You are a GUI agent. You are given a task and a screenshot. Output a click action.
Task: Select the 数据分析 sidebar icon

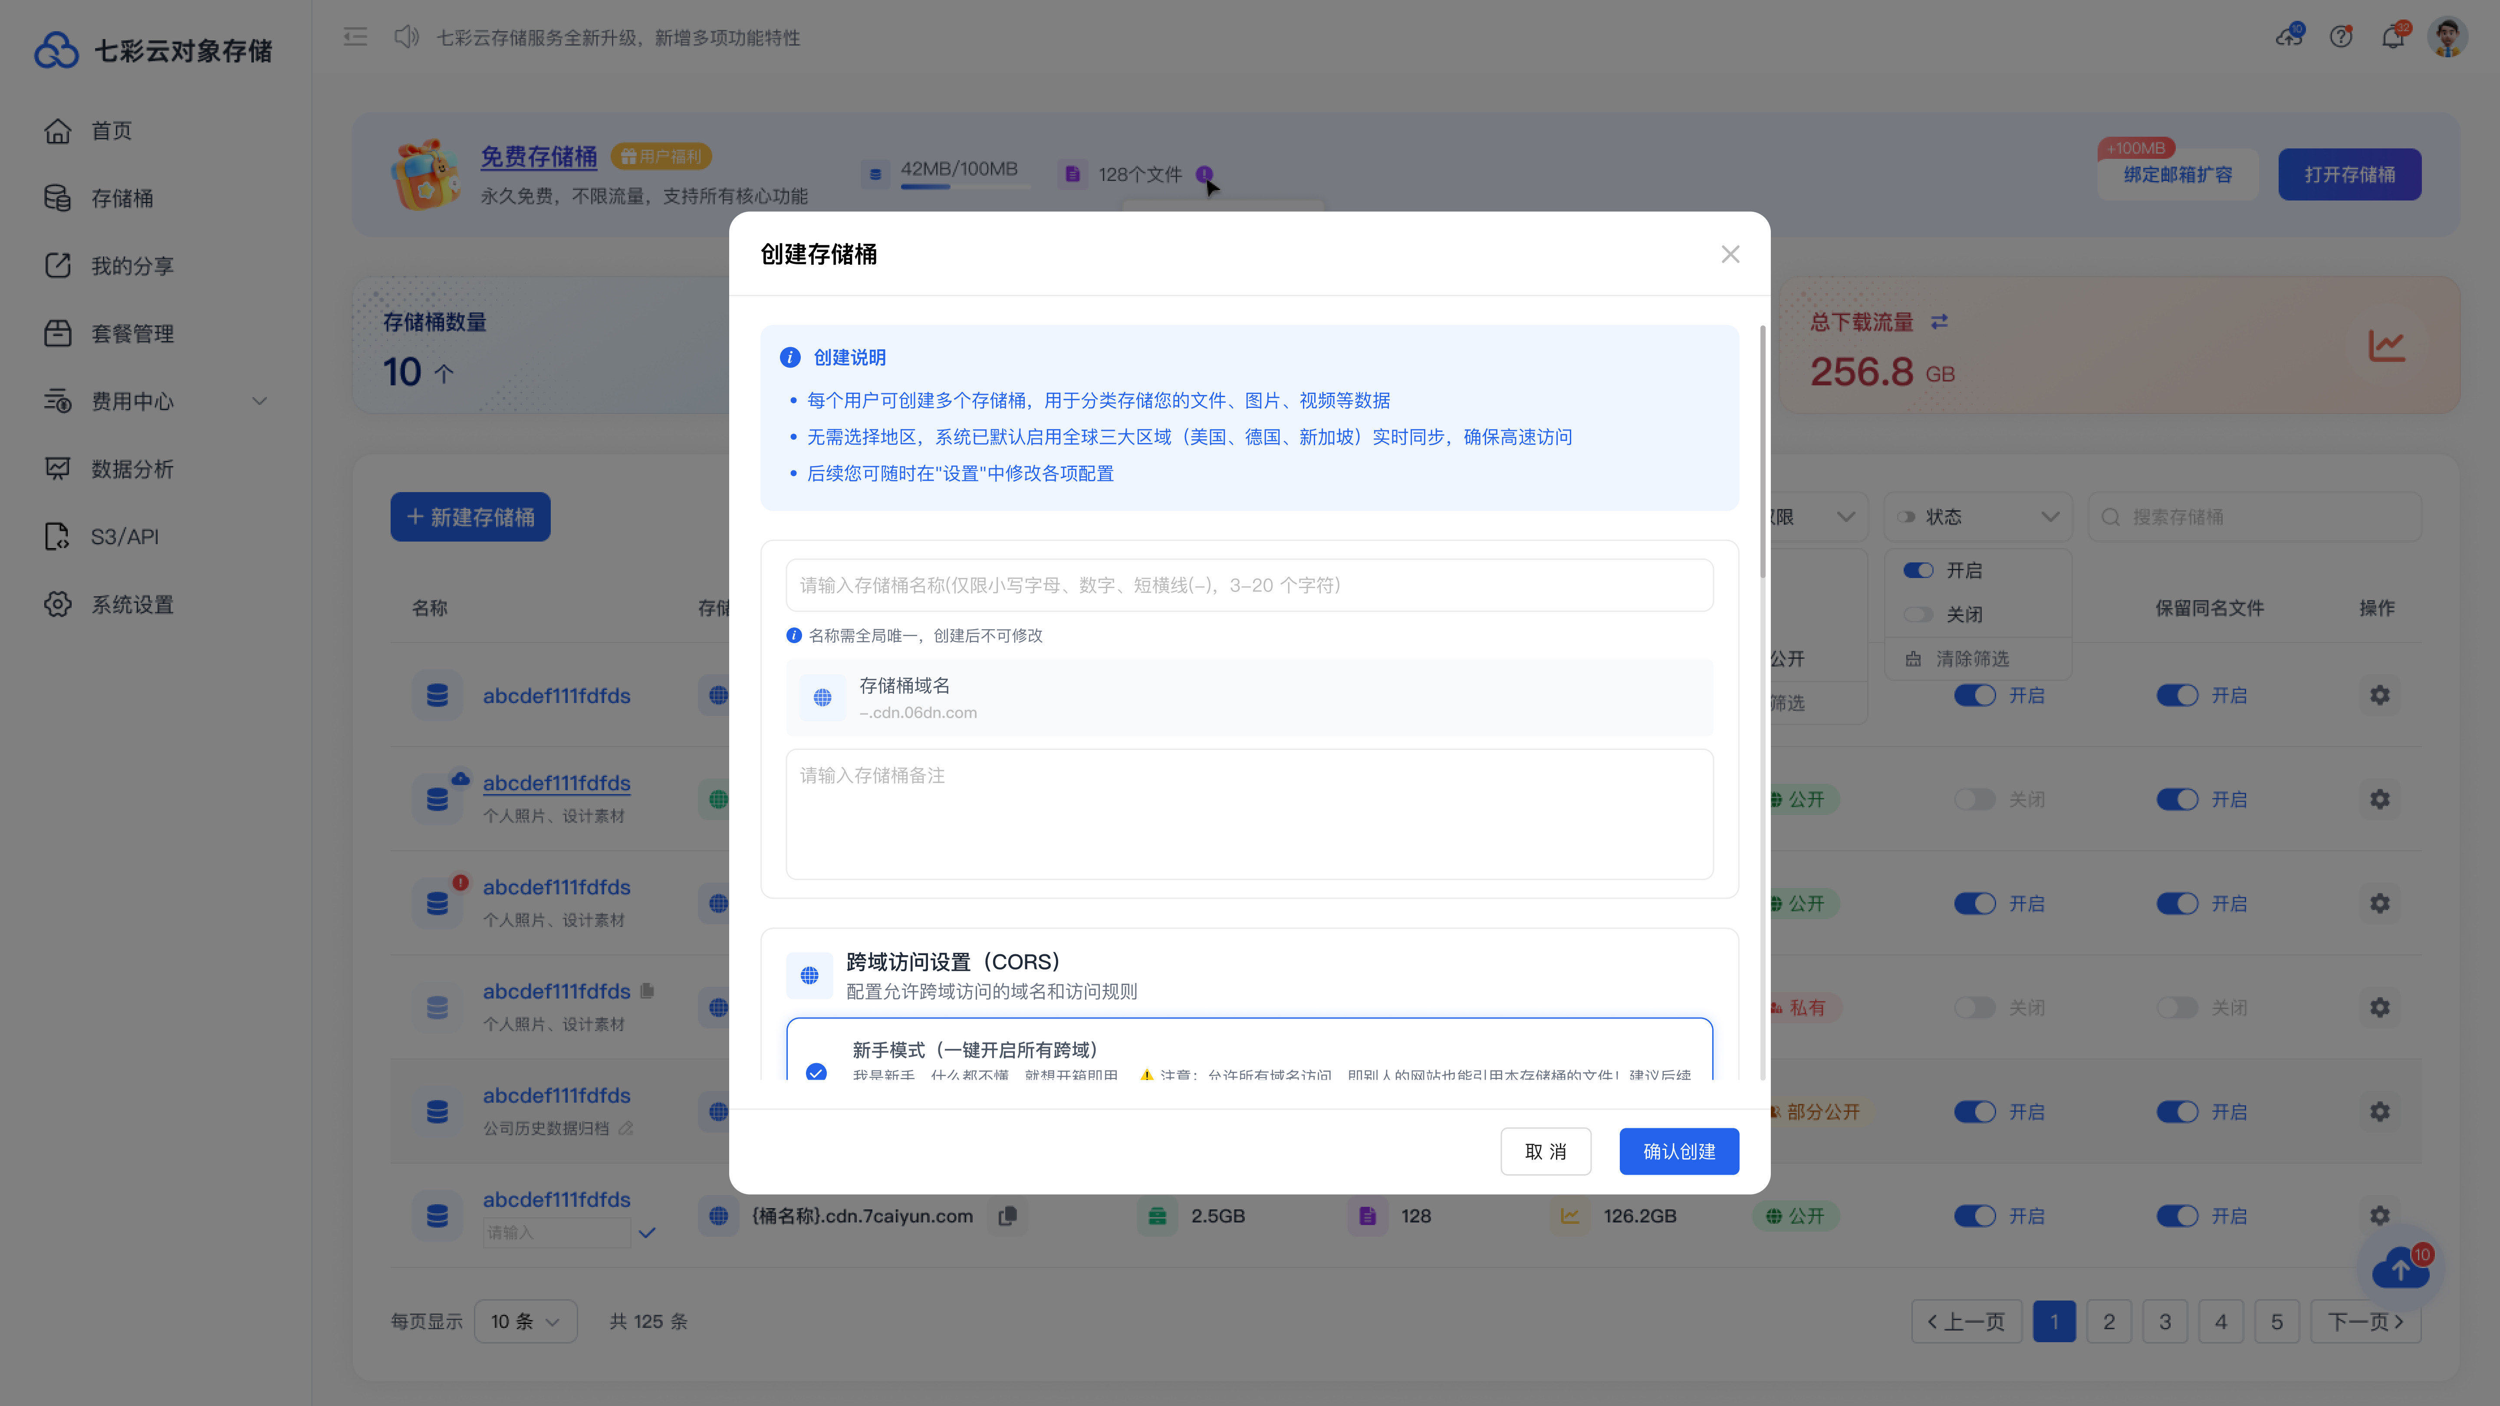tap(58, 469)
